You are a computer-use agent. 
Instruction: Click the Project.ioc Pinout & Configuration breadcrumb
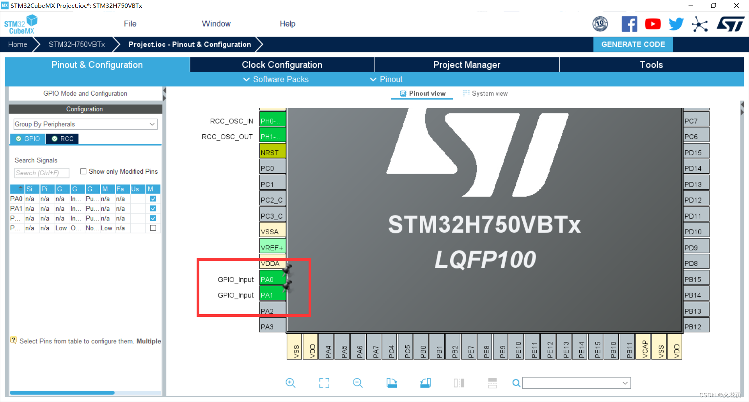(190, 44)
